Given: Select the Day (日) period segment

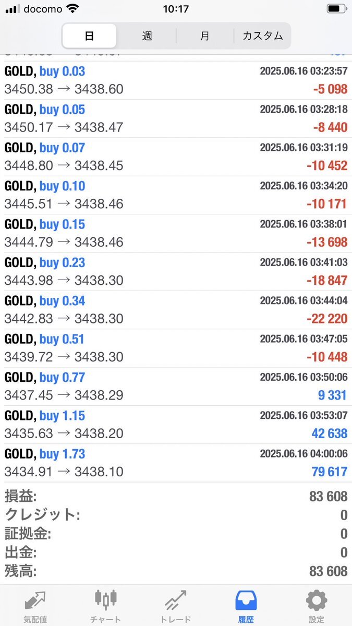Looking at the screenshot, I should point(89,36).
